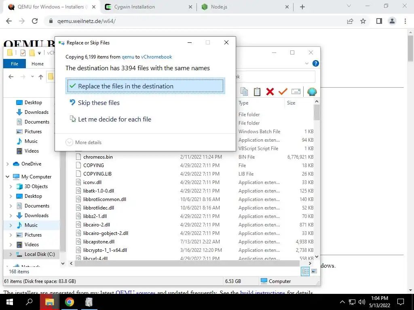Click the File Explorer taskbar icon
This screenshot has width=414, height=310.
click(x=49, y=302)
